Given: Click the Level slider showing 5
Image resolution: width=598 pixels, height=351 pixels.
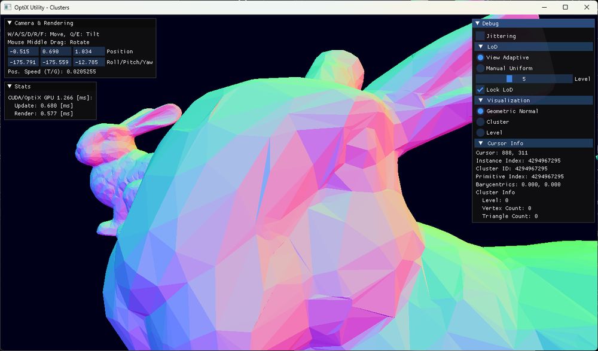Looking at the screenshot, I should [x=524, y=79].
